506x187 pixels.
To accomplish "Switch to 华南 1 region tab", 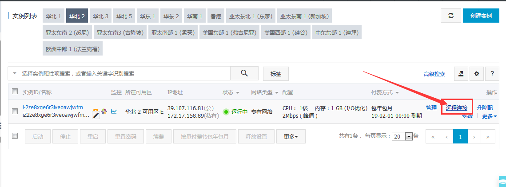I will pos(195,16).
